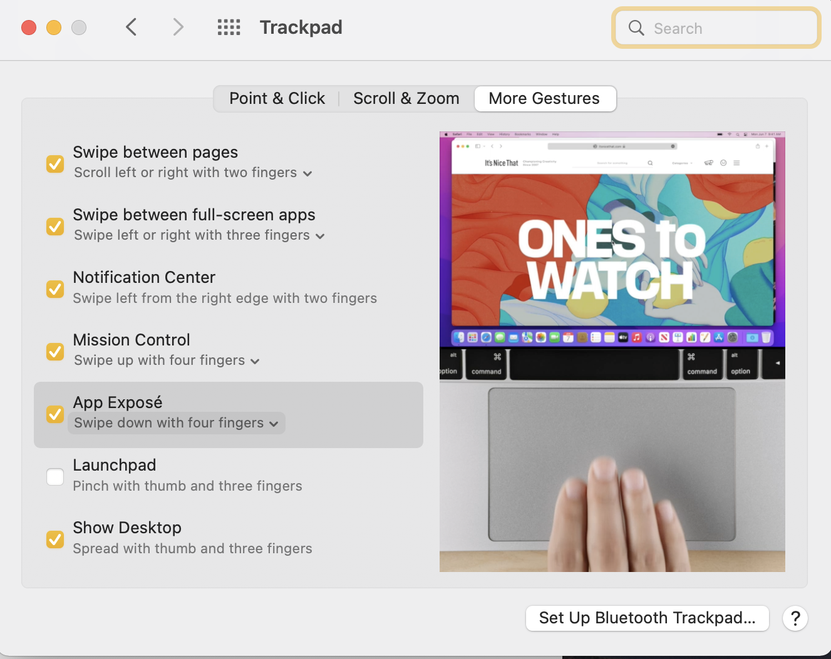Image resolution: width=831 pixels, height=659 pixels.
Task: Disable Swipe between full-screen apps checkbox
Action: point(55,226)
